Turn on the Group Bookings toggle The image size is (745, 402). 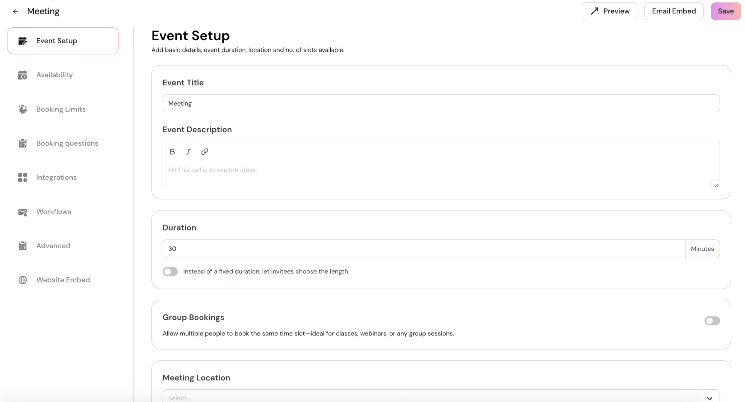coord(712,321)
